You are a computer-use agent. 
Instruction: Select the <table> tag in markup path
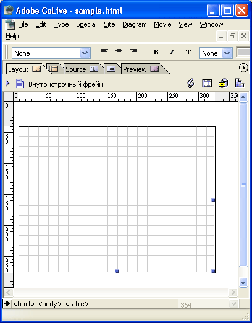click(x=77, y=304)
